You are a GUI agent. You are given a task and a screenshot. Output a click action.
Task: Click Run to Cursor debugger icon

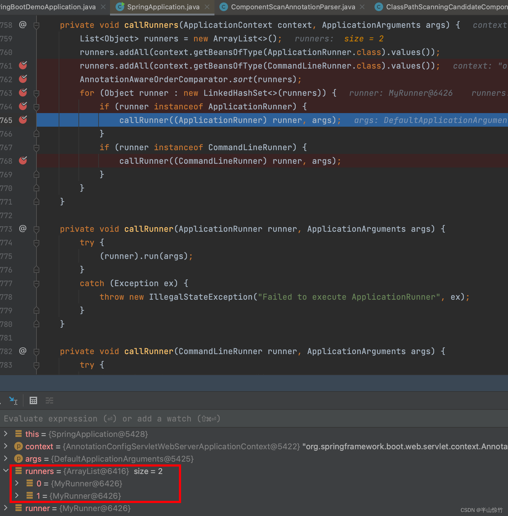click(x=13, y=400)
